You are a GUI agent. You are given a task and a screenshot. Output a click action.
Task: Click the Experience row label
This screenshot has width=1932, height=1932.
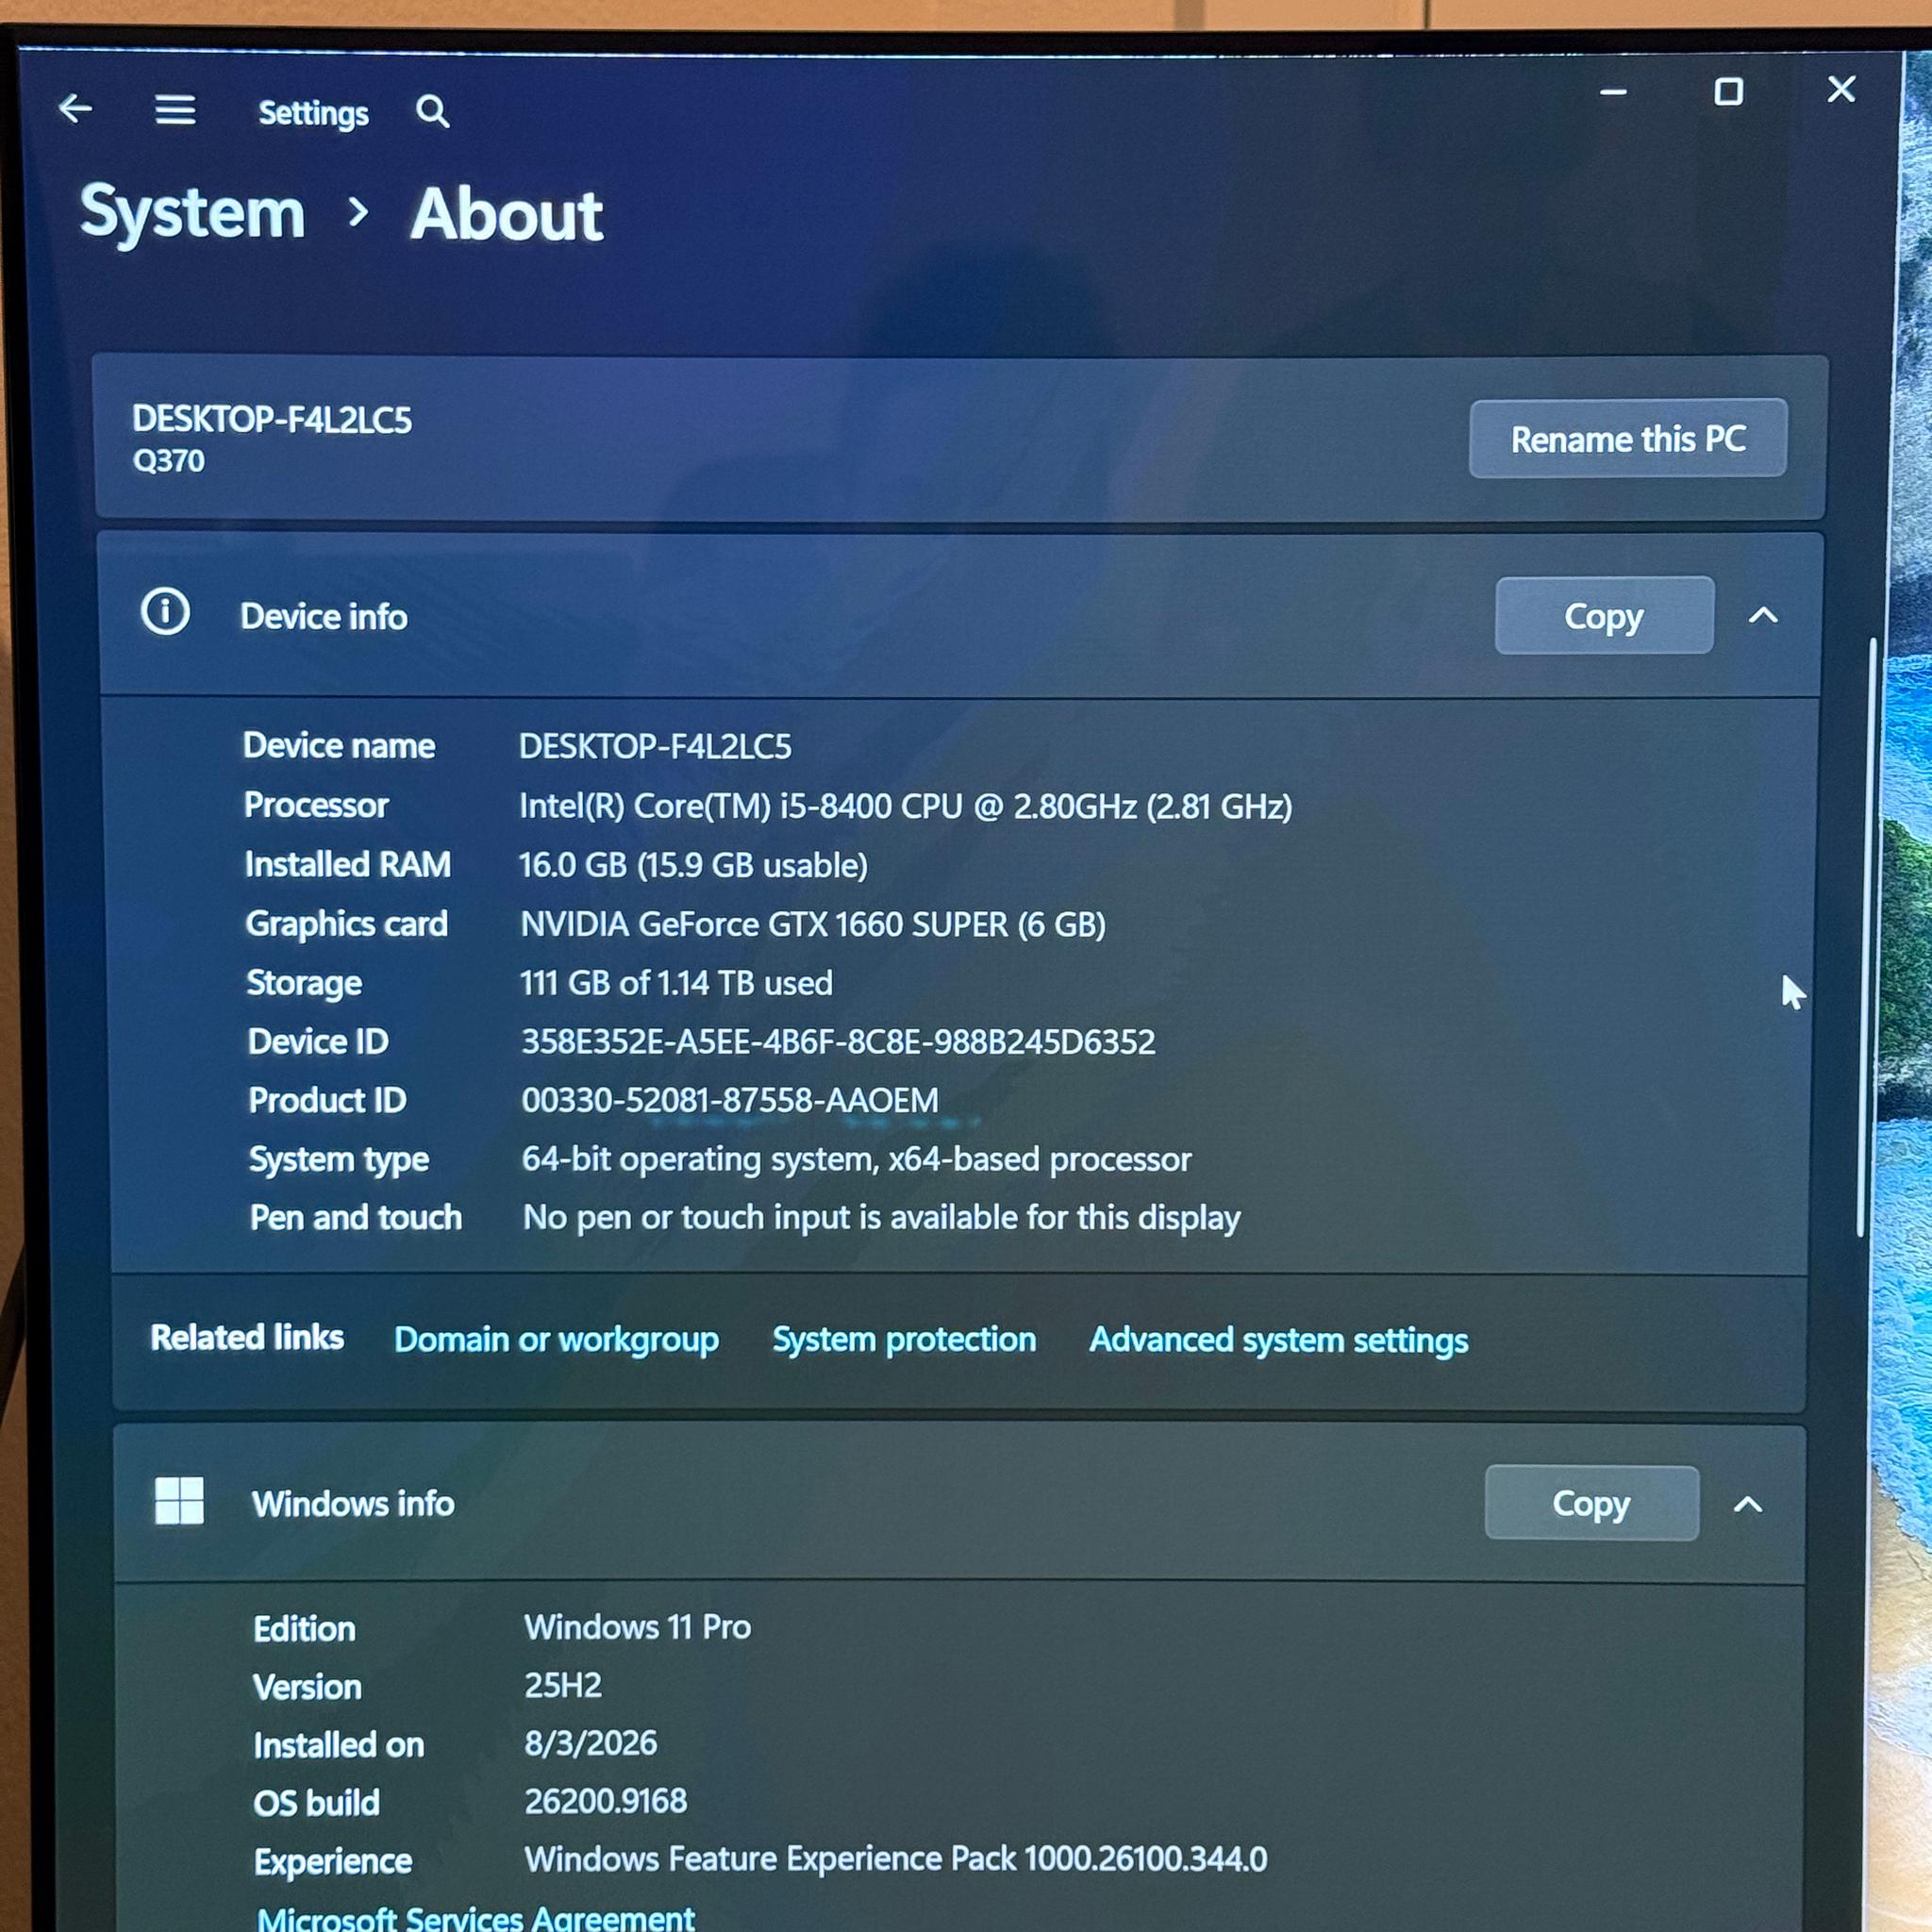coord(333,1861)
